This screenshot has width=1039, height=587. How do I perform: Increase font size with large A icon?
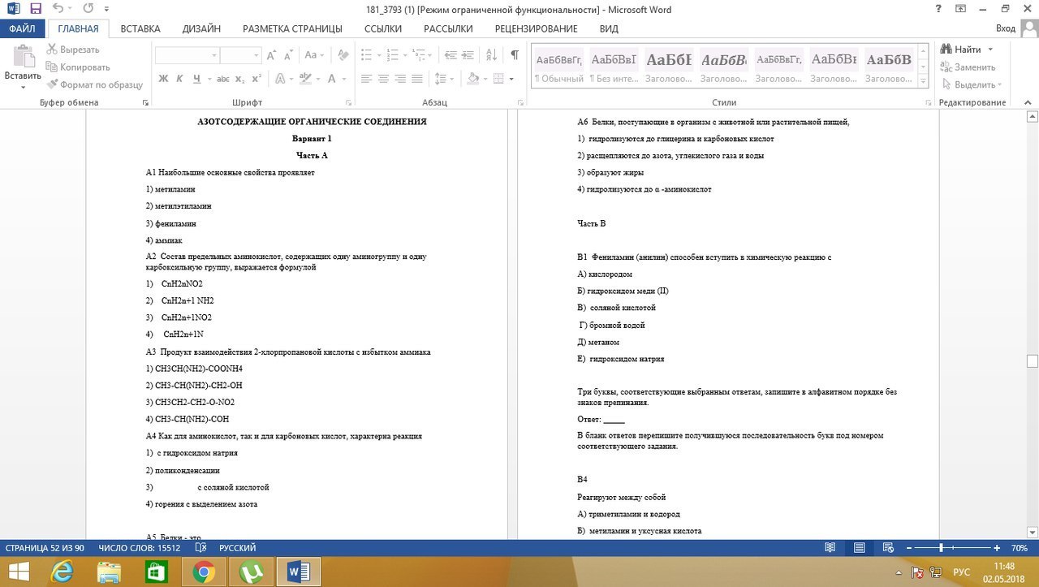point(272,55)
